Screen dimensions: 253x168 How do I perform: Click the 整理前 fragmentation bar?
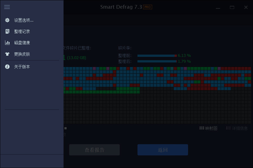coord(157,56)
